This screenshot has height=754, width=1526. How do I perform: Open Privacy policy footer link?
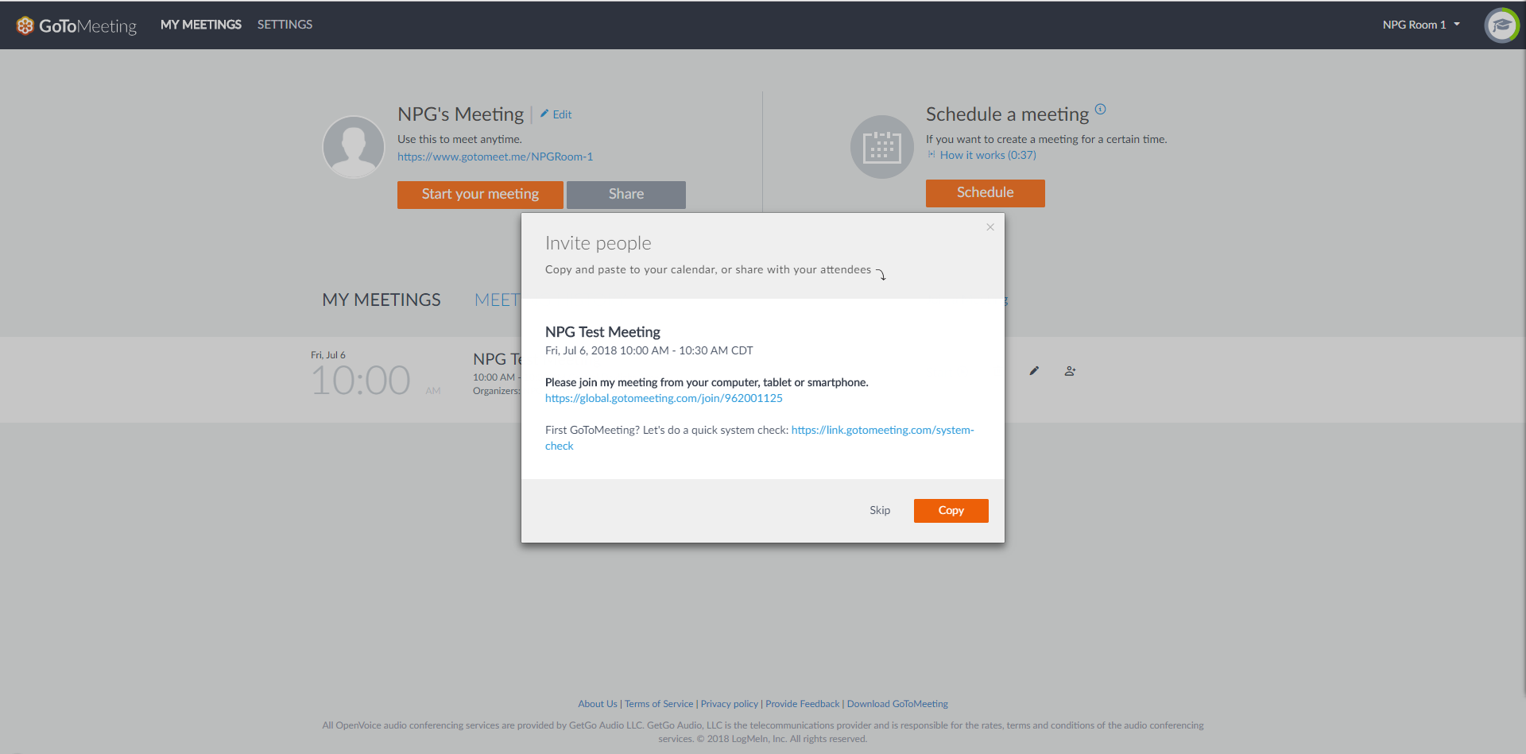730,704
